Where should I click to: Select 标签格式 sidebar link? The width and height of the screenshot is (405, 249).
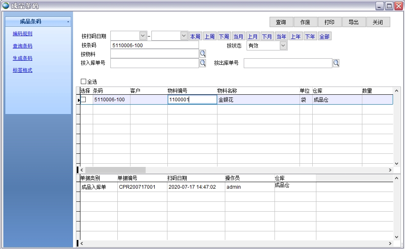(x=23, y=70)
